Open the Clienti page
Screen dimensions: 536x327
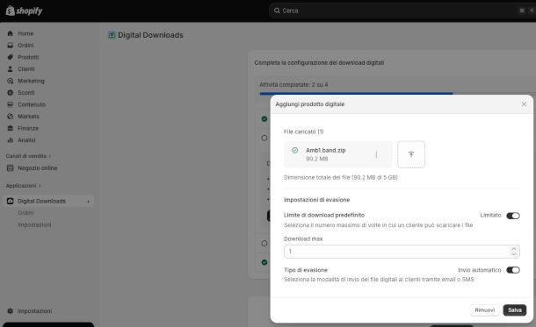(26, 69)
